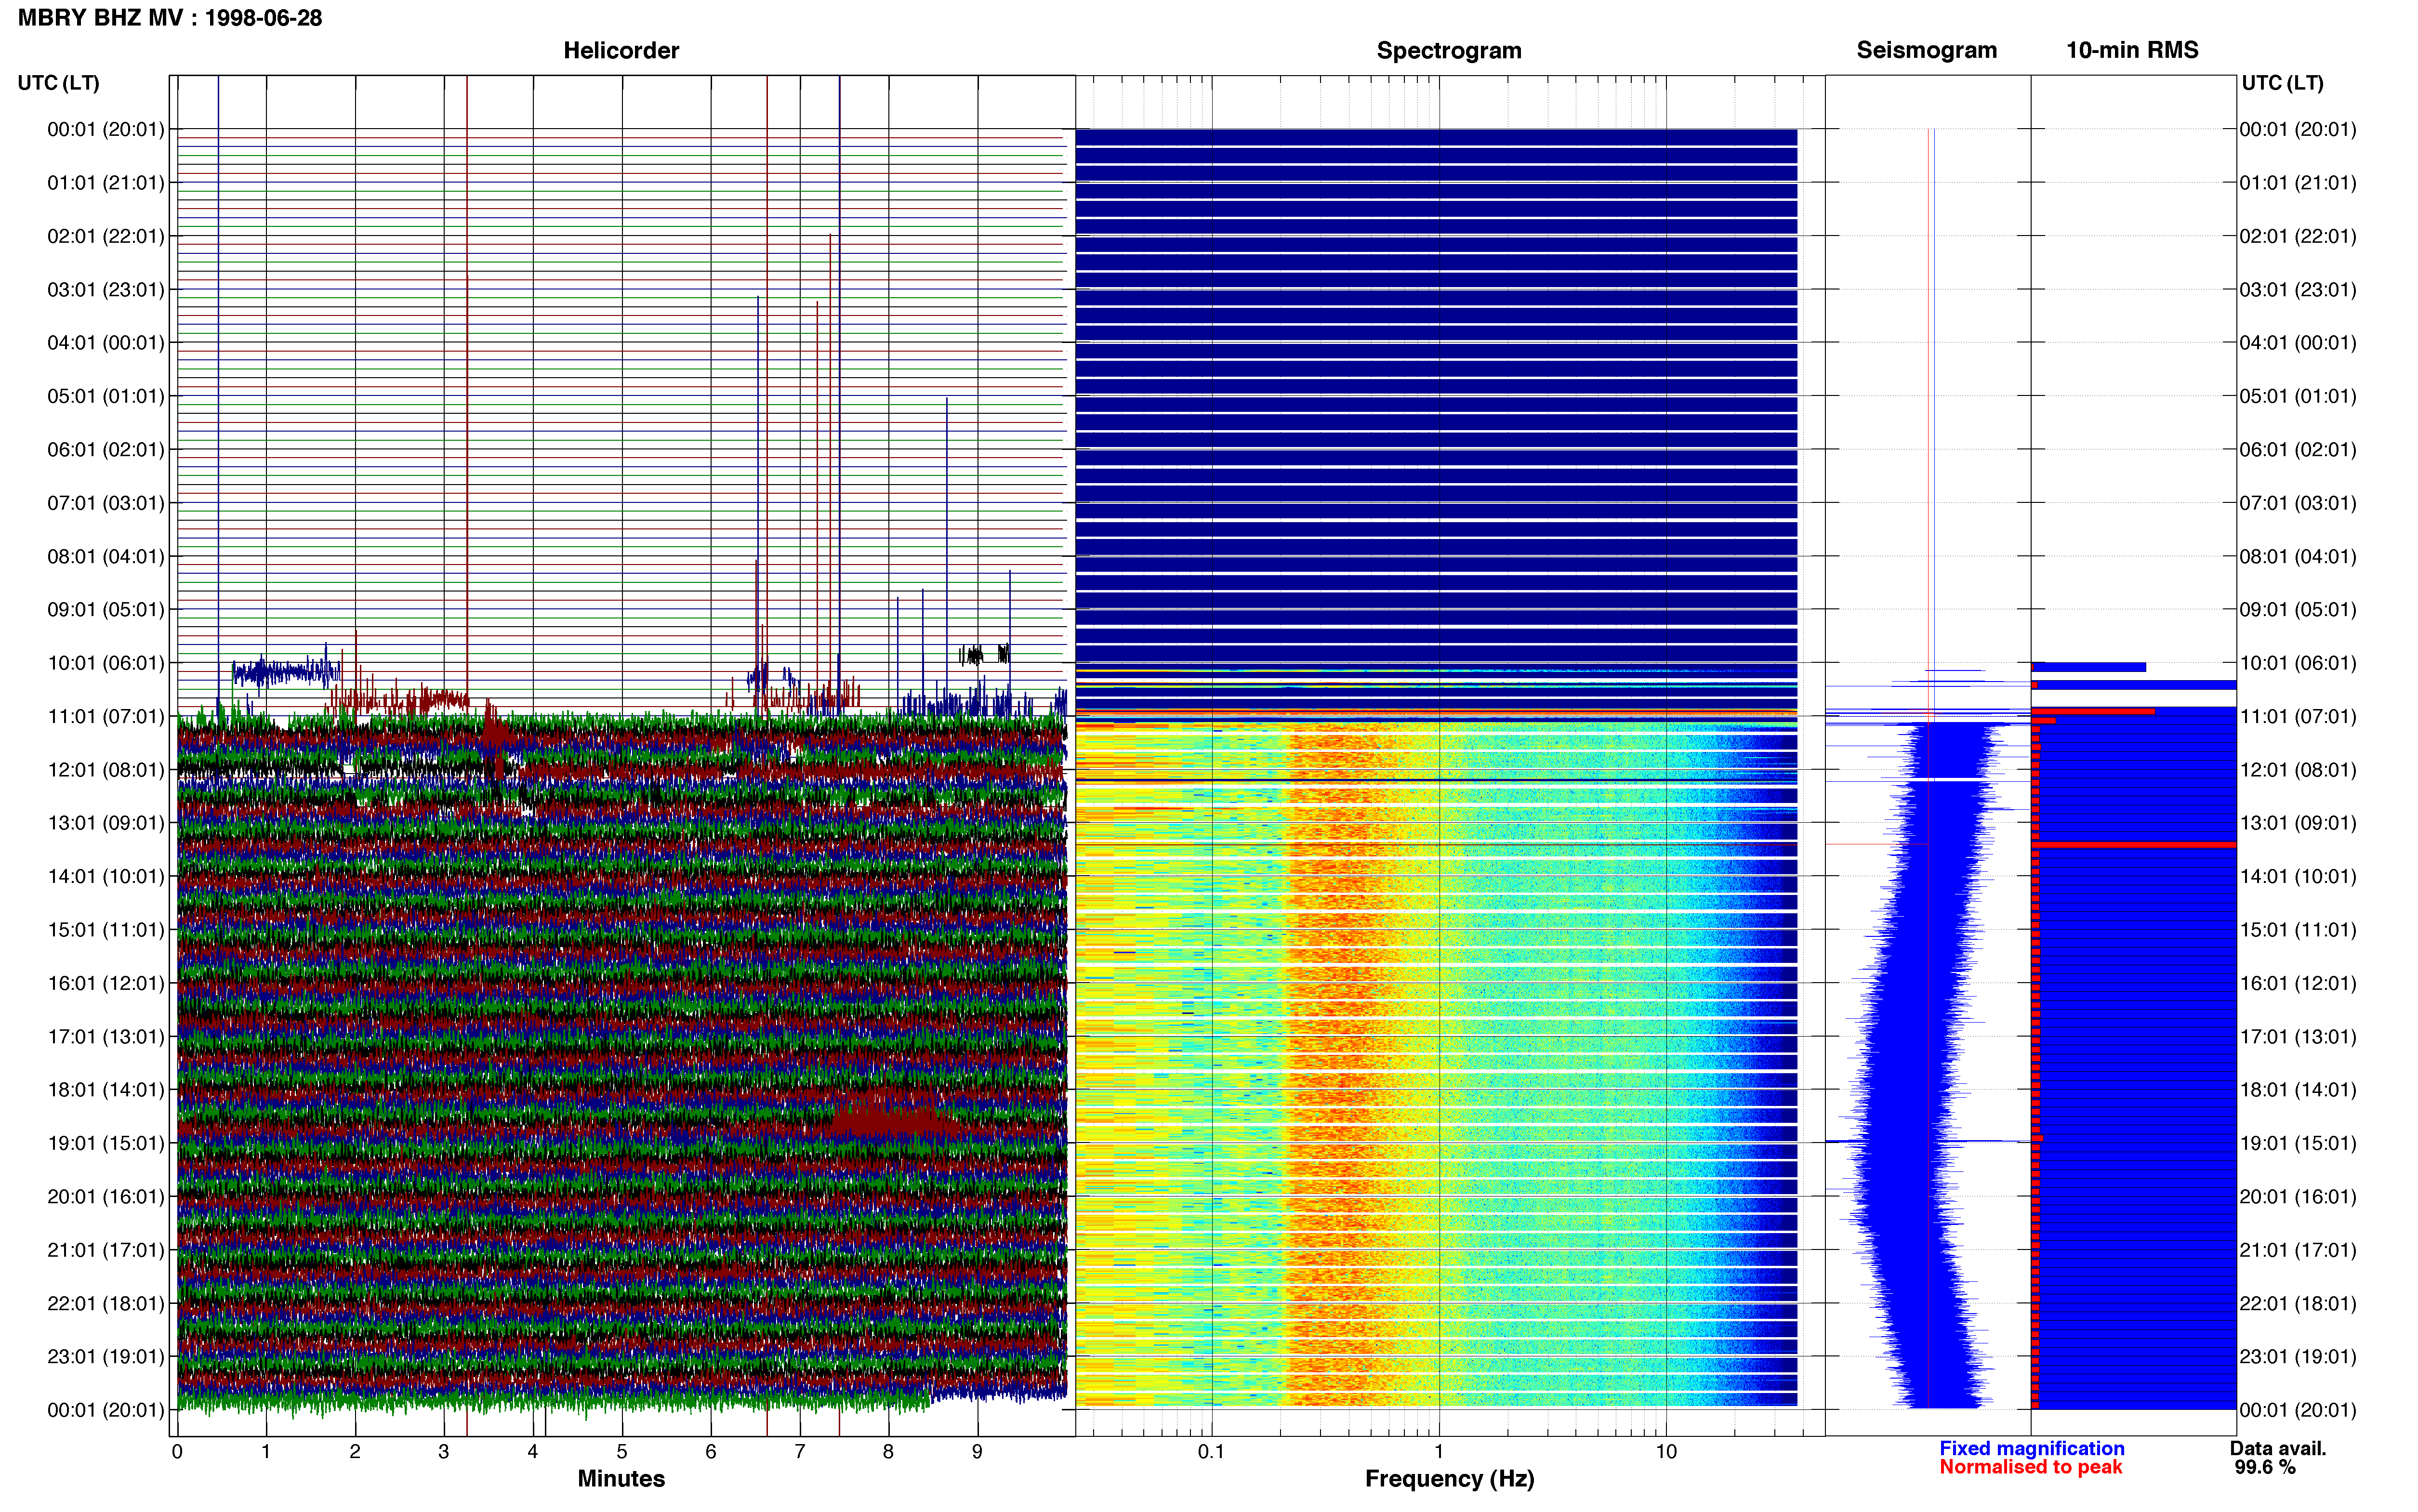Screen dimensions: 2418x1512
Task: Click "22:01 (18:01)" on the right time axis
Action: coord(2298,1303)
